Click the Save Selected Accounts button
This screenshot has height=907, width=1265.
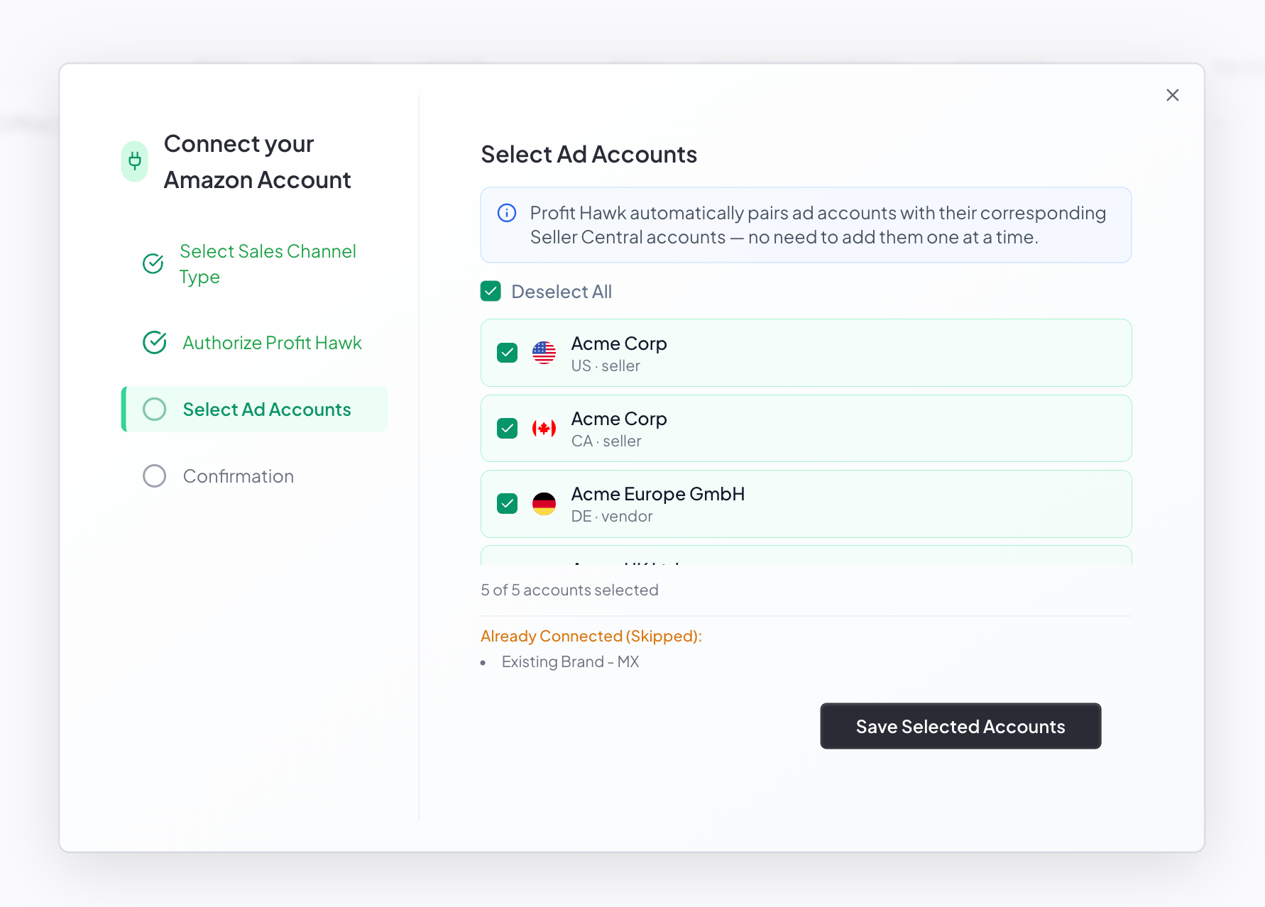coord(960,726)
